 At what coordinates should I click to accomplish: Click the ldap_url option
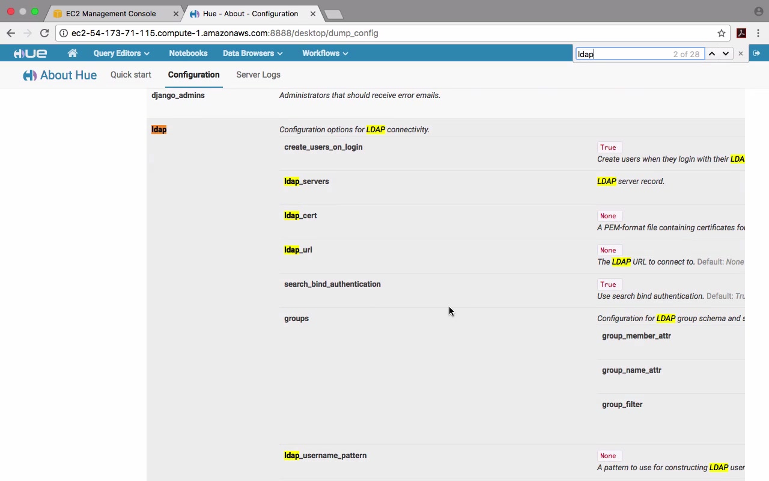[298, 250]
